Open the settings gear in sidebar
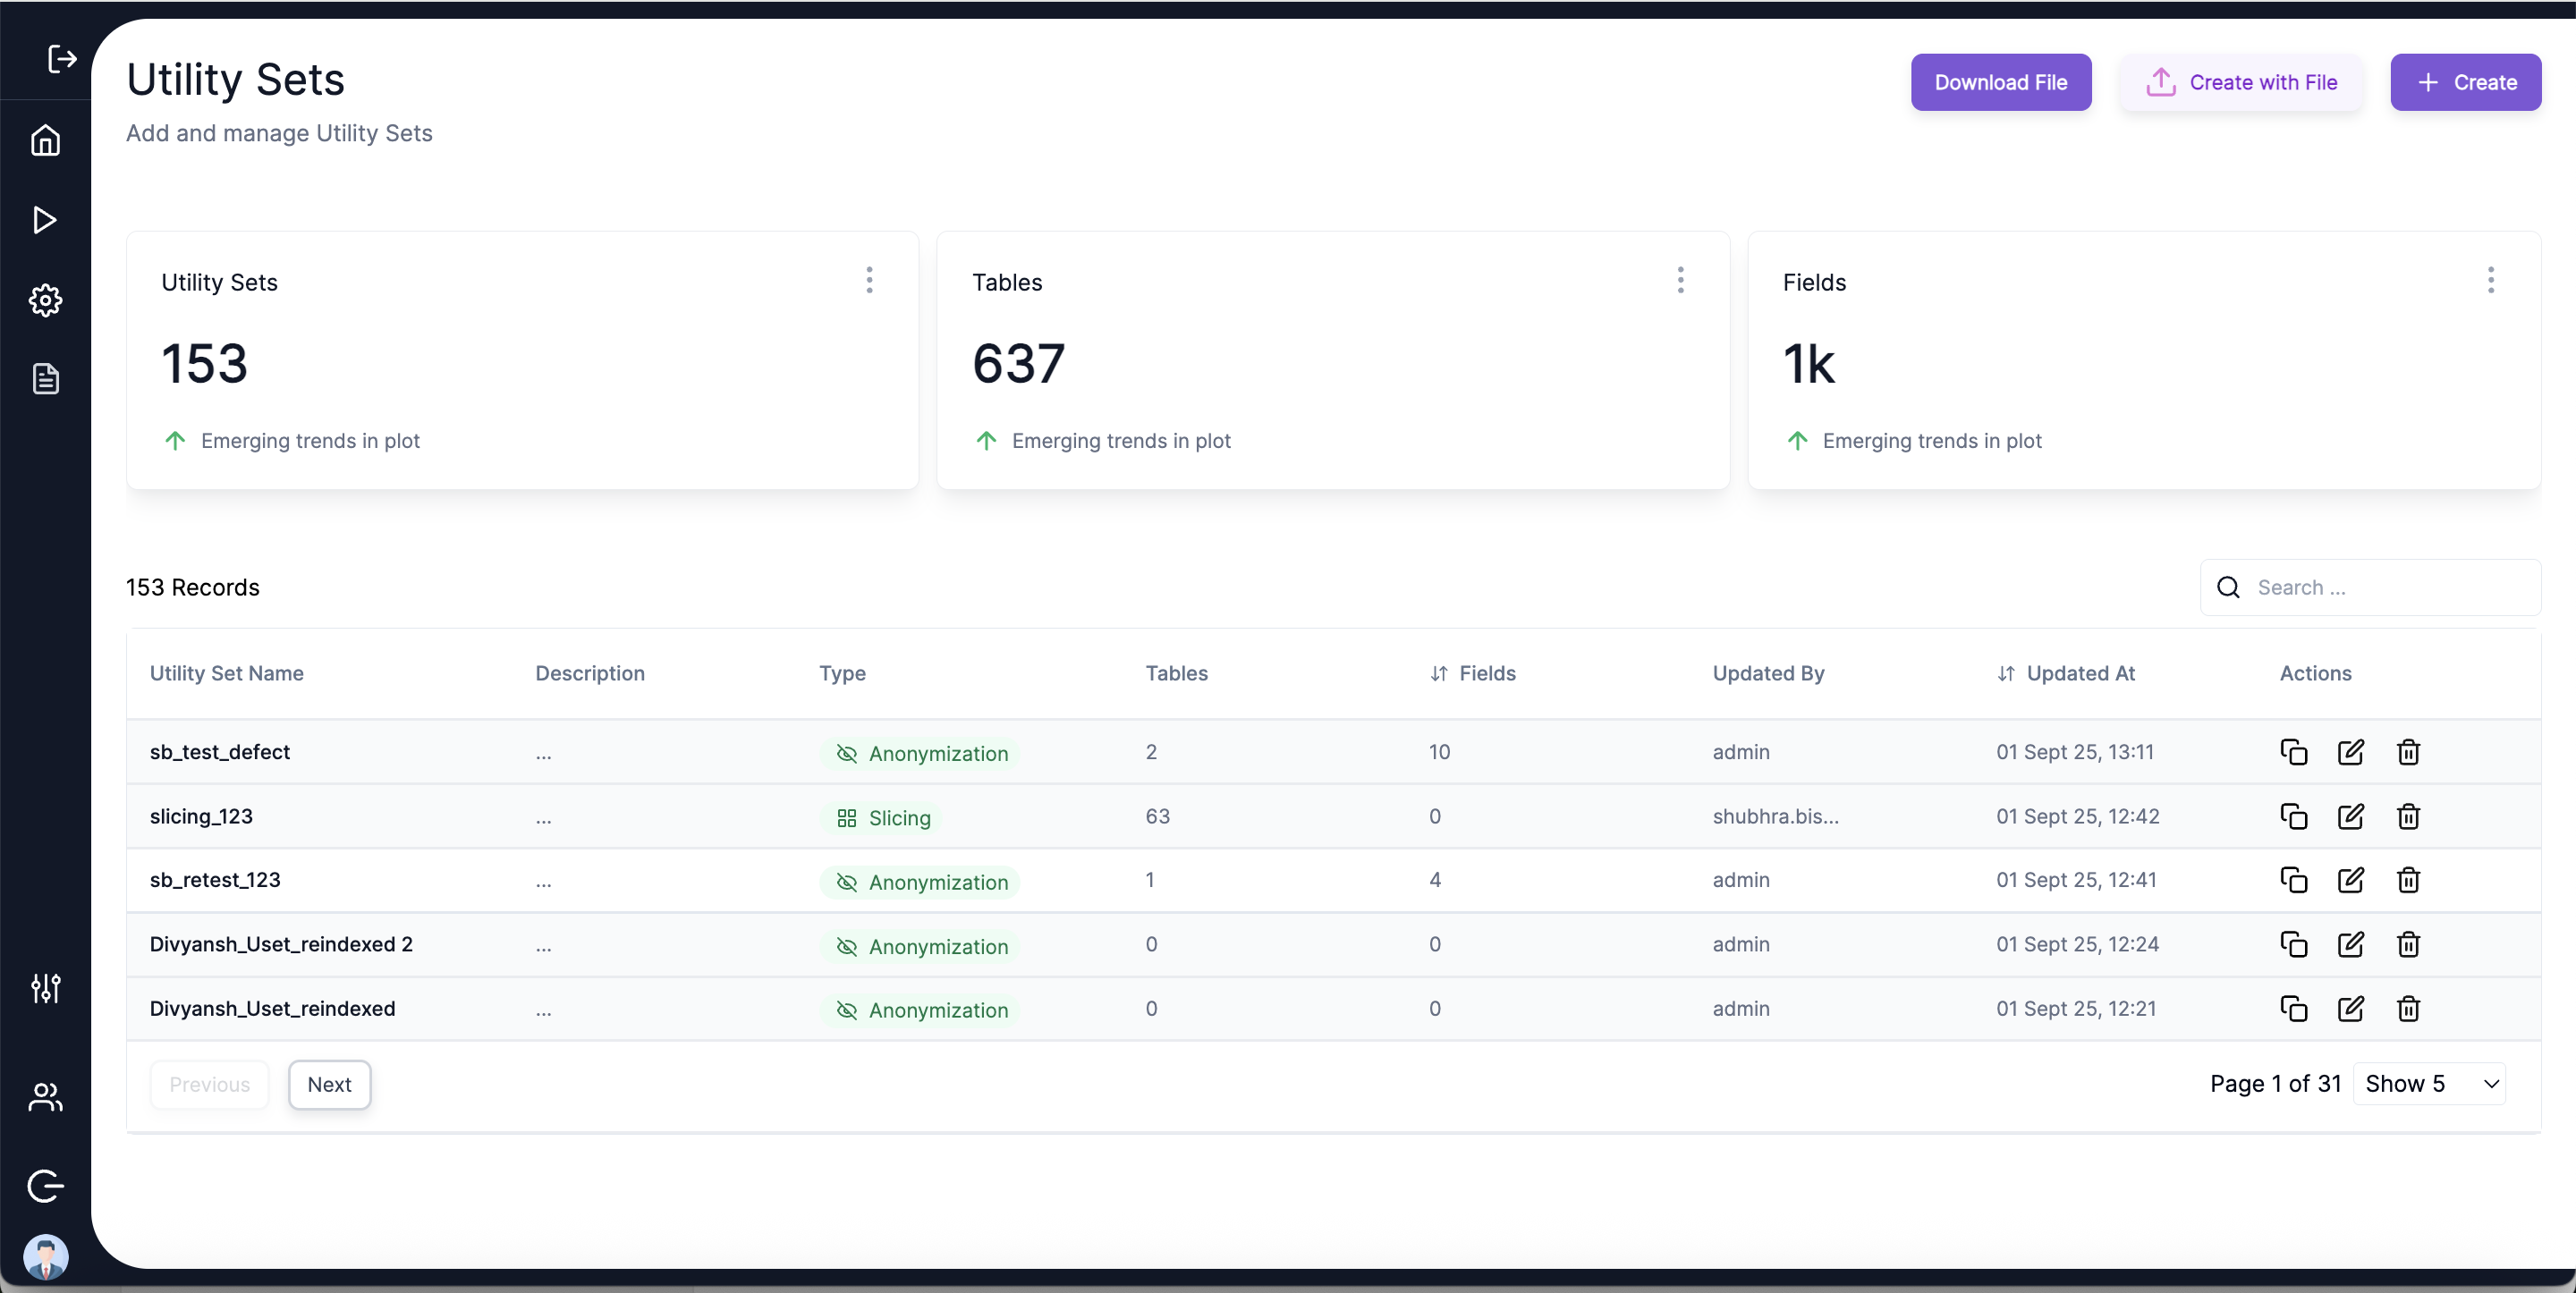Viewport: 2576px width, 1293px height. click(x=45, y=300)
